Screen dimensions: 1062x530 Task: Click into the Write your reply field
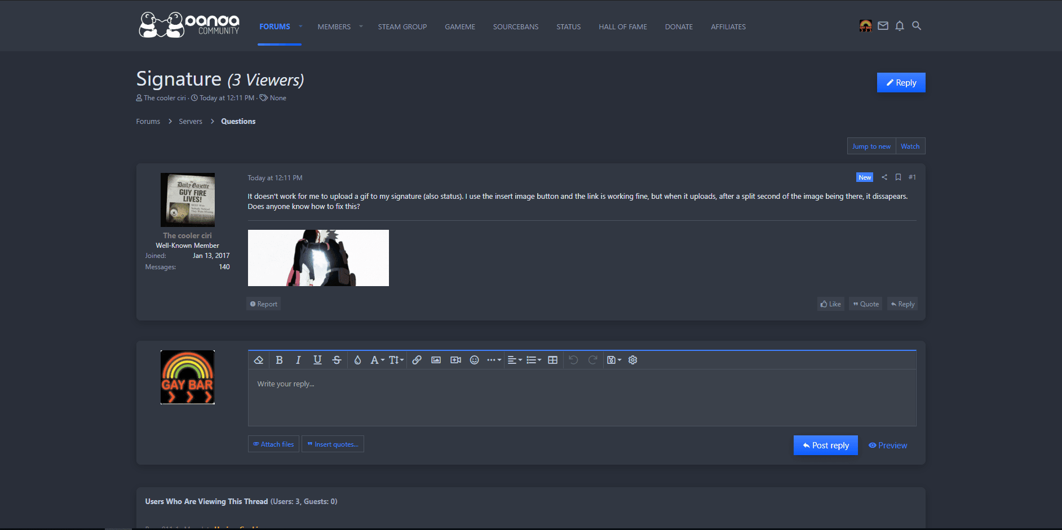tap(581, 397)
